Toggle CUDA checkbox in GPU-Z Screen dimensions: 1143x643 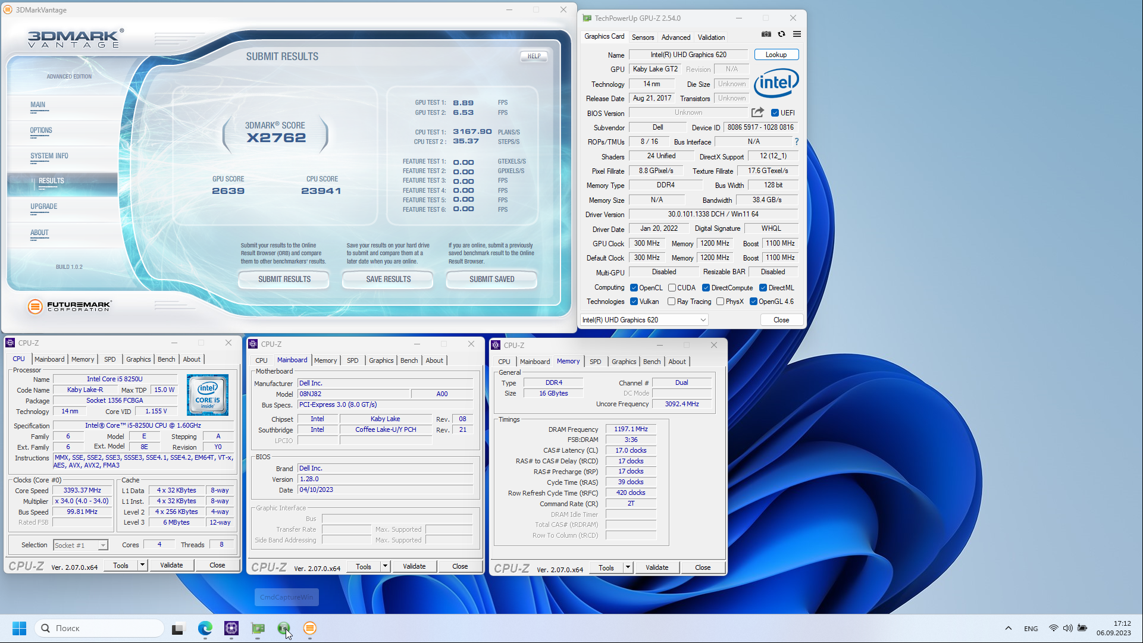(671, 287)
